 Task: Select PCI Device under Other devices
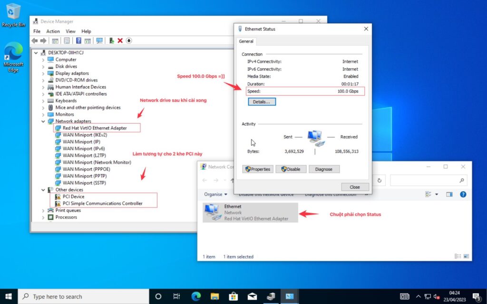[73, 196]
